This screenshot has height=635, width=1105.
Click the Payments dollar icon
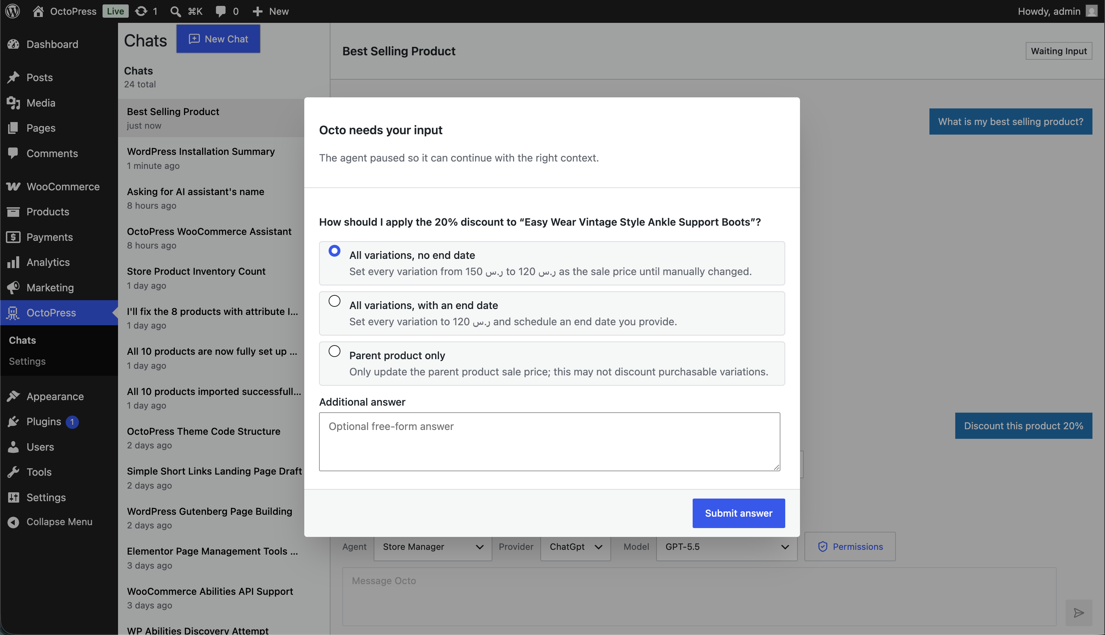point(13,237)
